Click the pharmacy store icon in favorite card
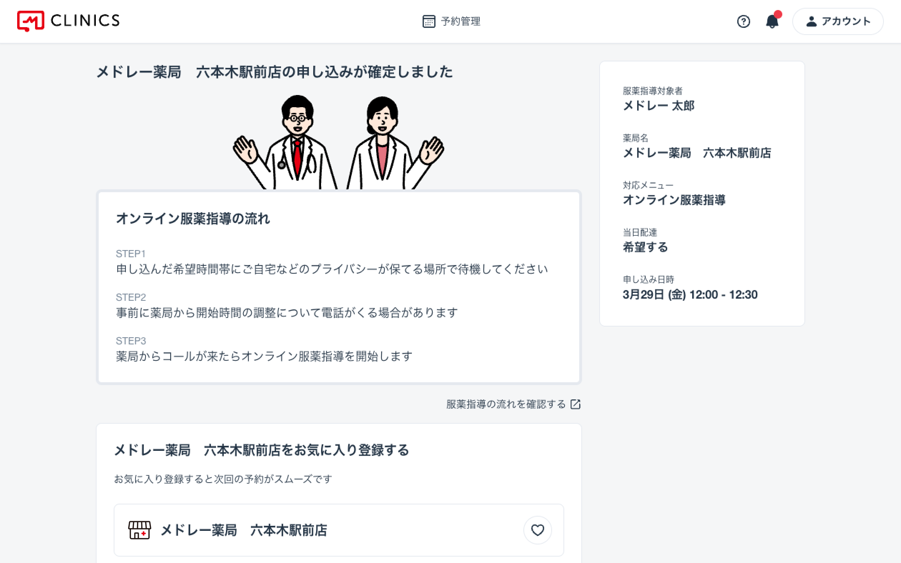Image resolution: width=901 pixels, height=563 pixels. (x=139, y=530)
